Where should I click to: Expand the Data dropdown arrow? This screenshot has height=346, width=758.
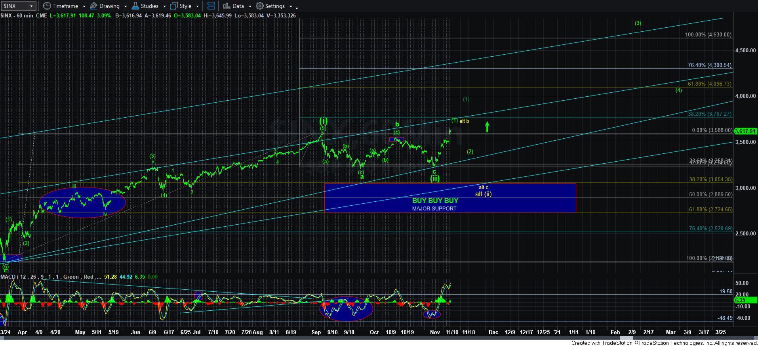(x=250, y=6)
